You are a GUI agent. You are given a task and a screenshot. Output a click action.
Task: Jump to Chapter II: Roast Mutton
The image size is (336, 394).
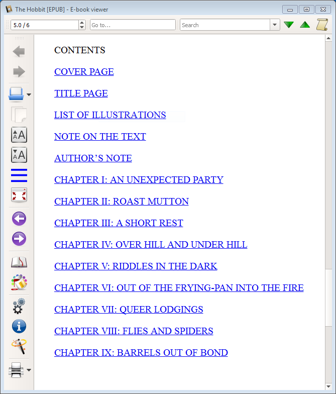coord(122,202)
